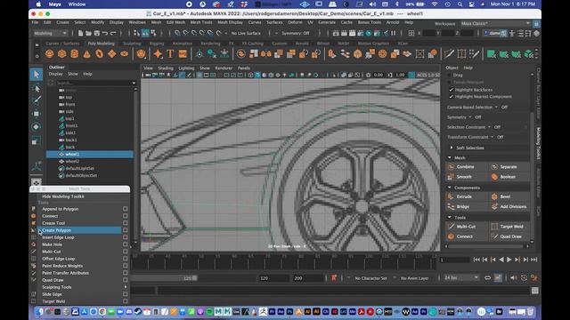Click the play forward button

(x=509, y=260)
